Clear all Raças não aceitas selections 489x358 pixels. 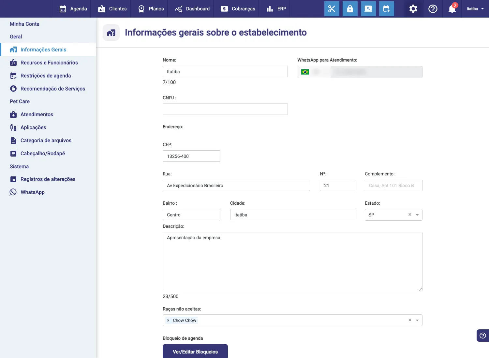click(x=410, y=320)
